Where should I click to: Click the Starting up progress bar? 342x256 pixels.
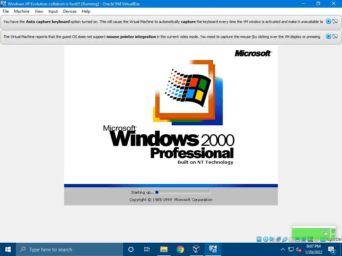(183, 192)
